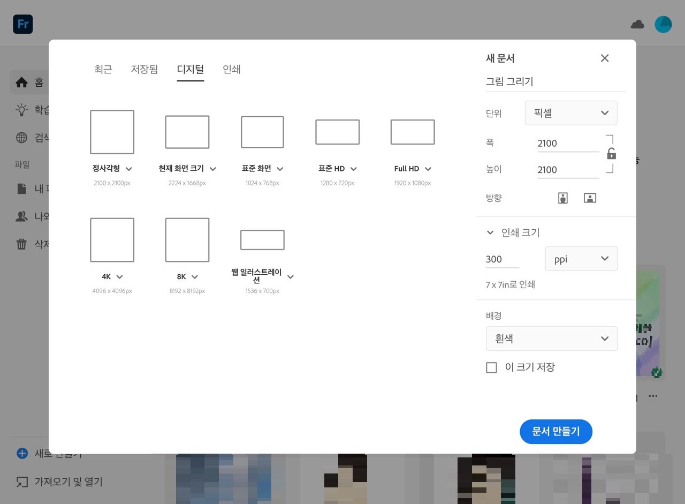Select the 현재 화면 크기 preset thumbnail
The height and width of the screenshot is (504, 685).
tap(187, 132)
